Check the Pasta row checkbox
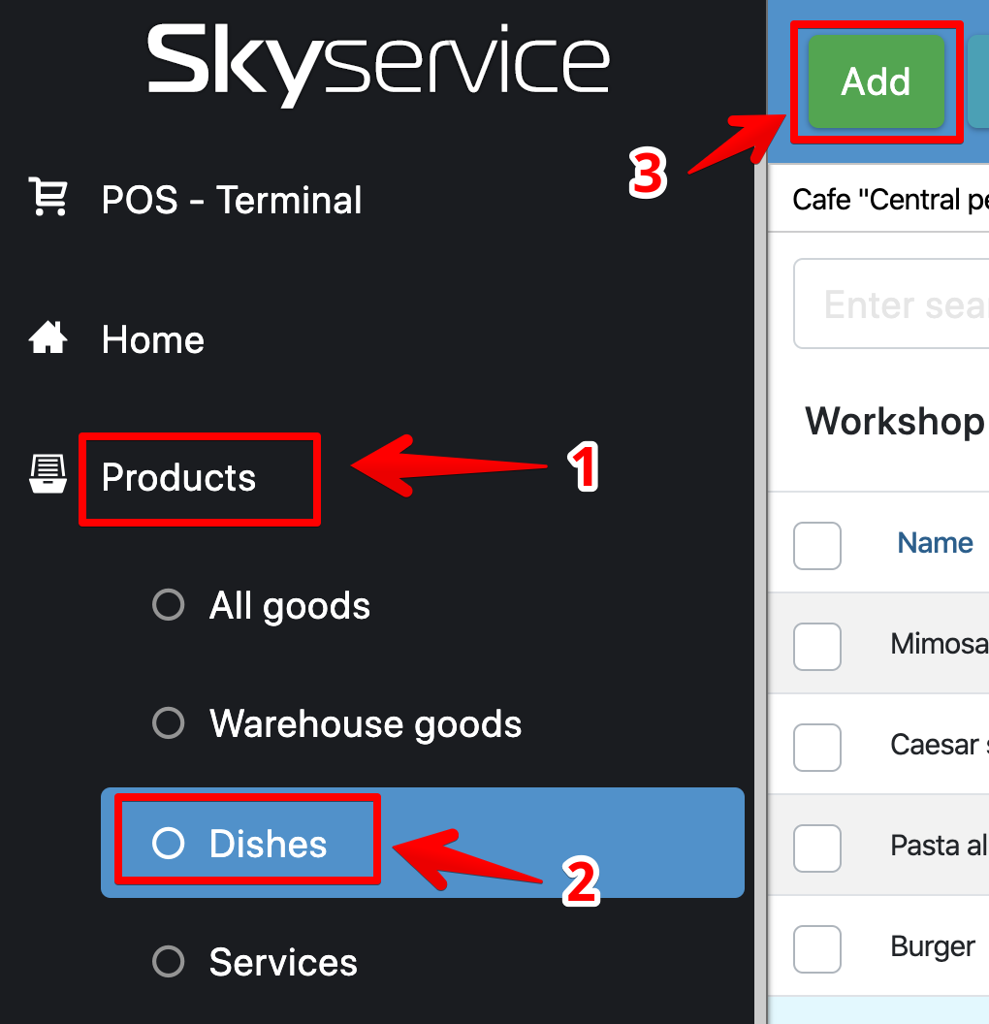 [816, 848]
